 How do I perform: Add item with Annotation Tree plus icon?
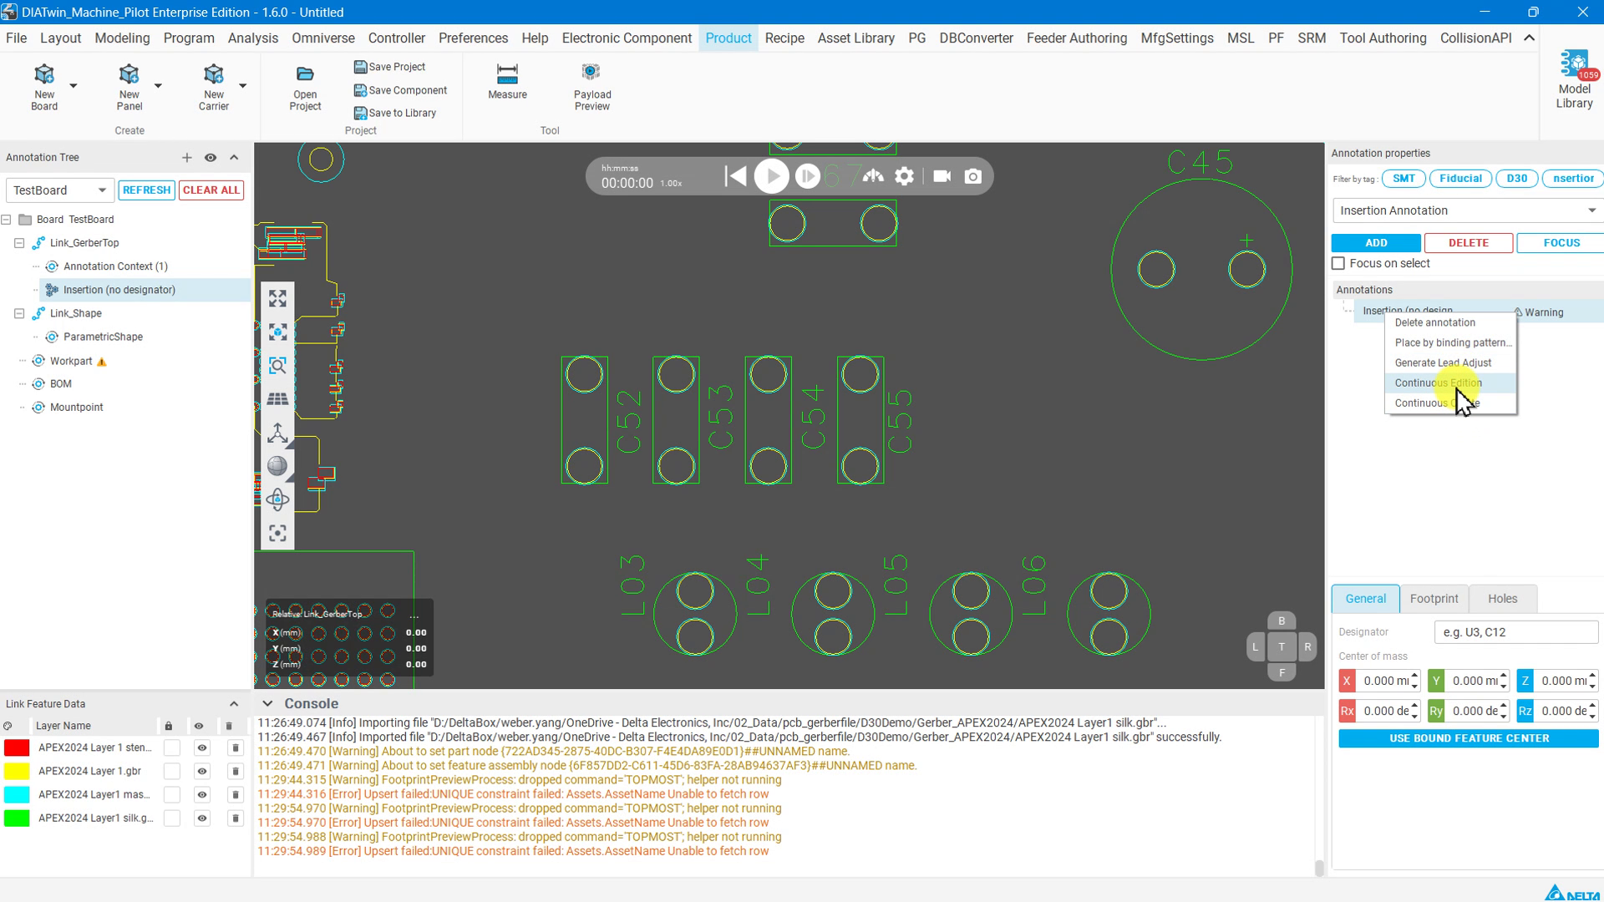click(187, 158)
